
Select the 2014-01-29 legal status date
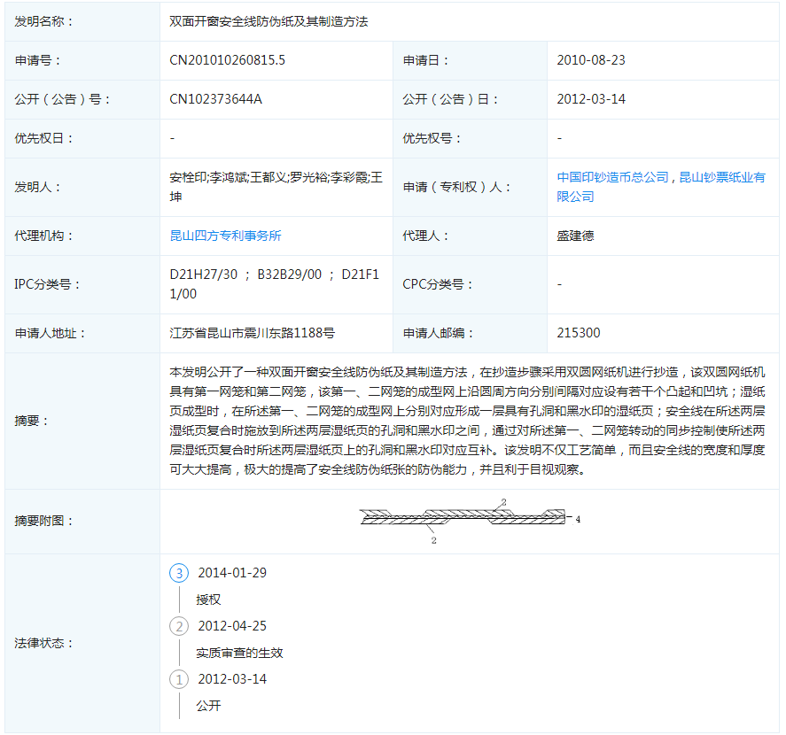pos(232,573)
